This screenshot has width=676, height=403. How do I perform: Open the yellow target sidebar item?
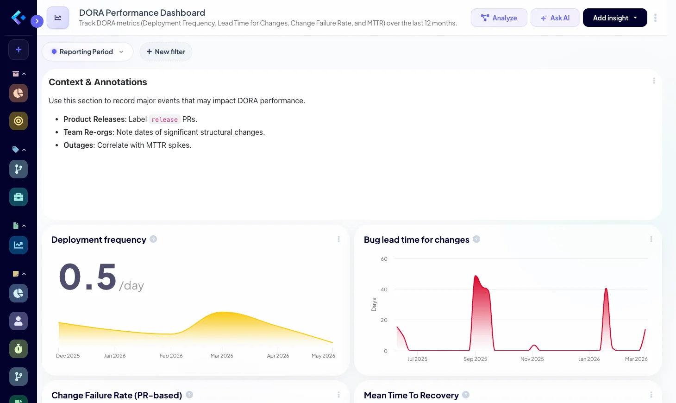(x=19, y=121)
